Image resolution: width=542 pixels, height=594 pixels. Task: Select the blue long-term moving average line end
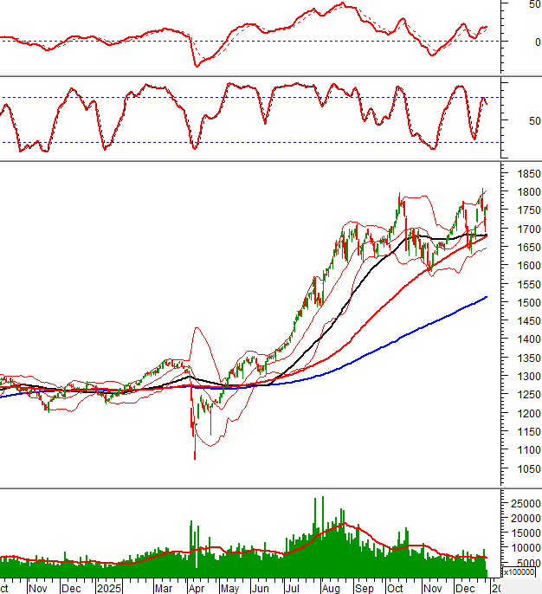486,297
